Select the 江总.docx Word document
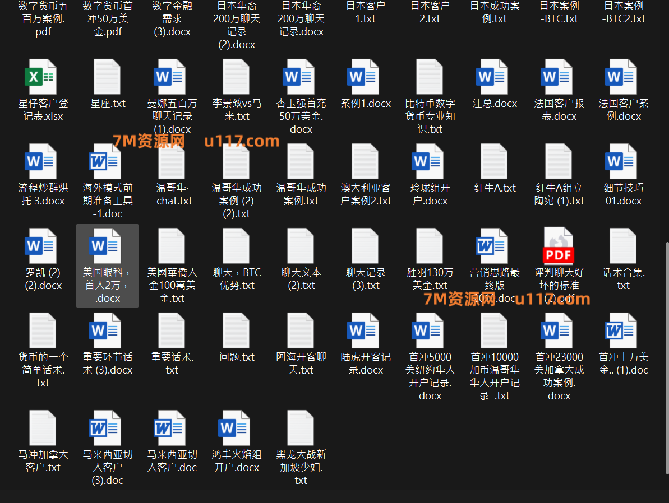The height and width of the screenshot is (503, 669). pyautogui.click(x=494, y=77)
